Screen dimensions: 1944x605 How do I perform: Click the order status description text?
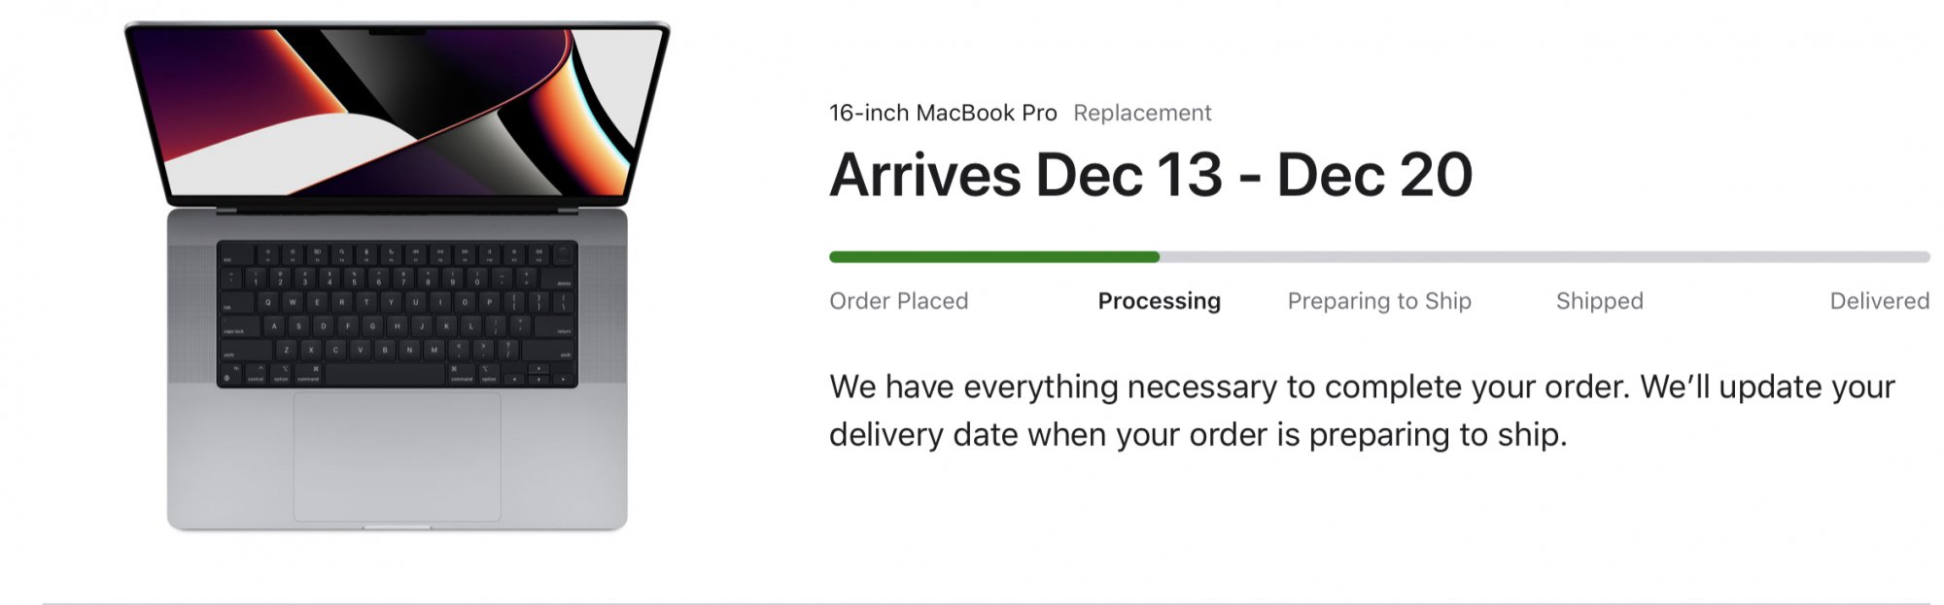pyautogui.click(x=1361, y=411)
